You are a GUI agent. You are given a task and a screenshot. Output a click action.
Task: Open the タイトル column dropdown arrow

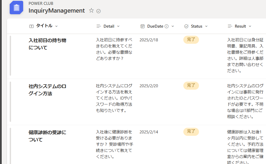coord(57,26)
